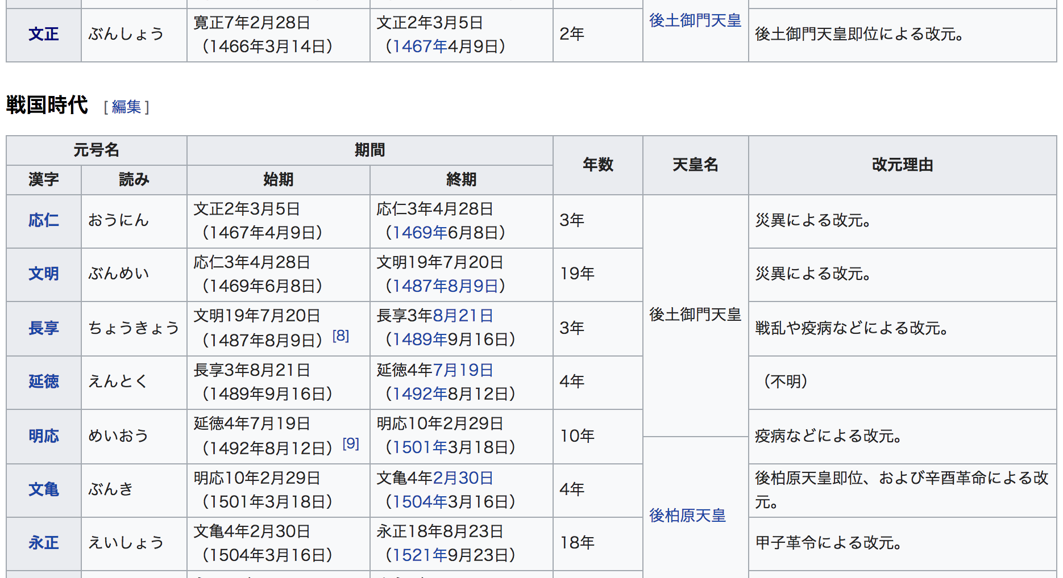Open the 文明 era article
The width and height of the screenshot is (1063, 578).
[43, 274]
